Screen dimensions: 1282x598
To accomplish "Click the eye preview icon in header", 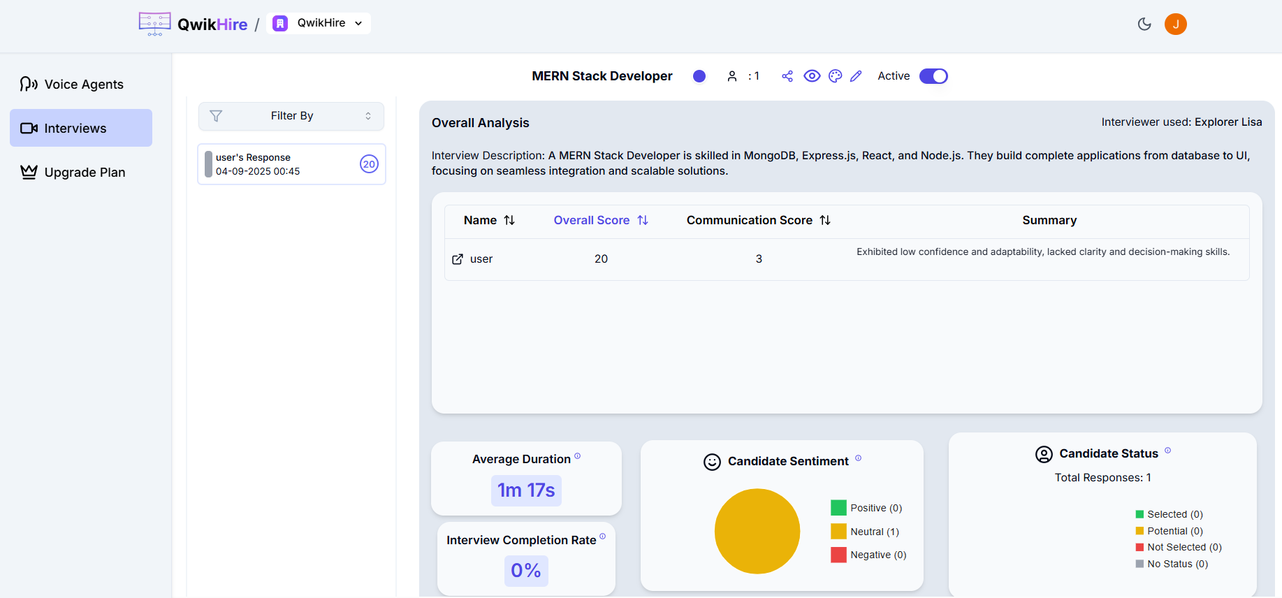I will pyautogui.click(x=811, y=76).
